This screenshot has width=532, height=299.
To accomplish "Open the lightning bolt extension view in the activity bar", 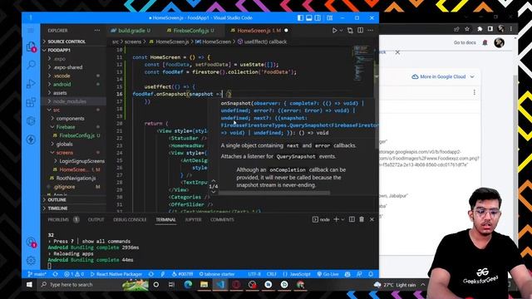I will (x=31, y=140).
